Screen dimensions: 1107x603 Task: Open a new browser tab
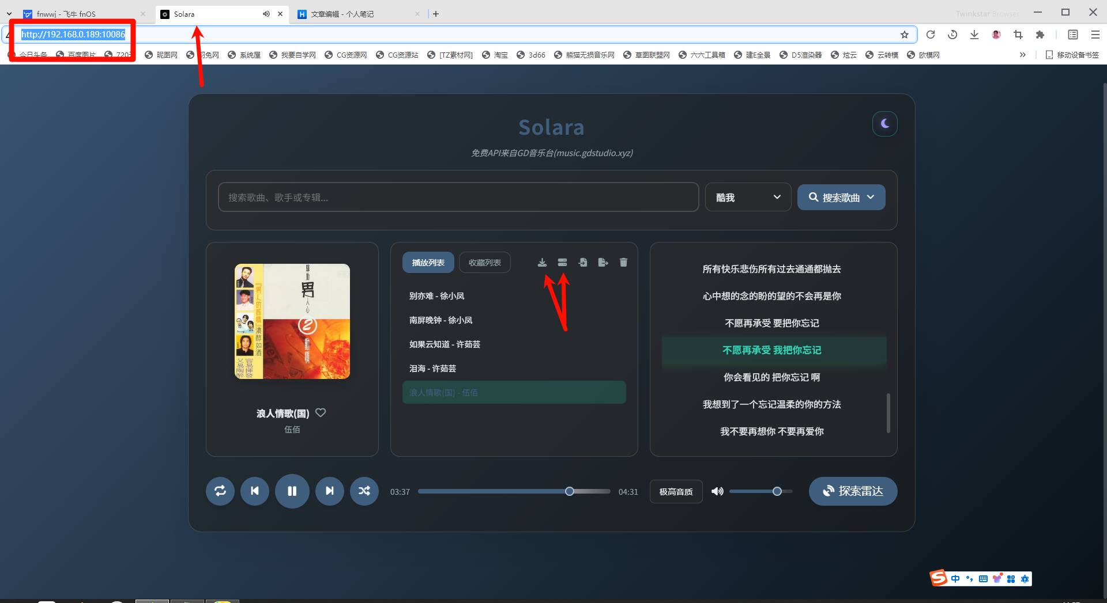[x=436, y=14]
